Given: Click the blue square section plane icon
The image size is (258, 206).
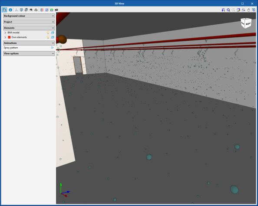Looking at the screenshot, I should (x=47, y=10).
